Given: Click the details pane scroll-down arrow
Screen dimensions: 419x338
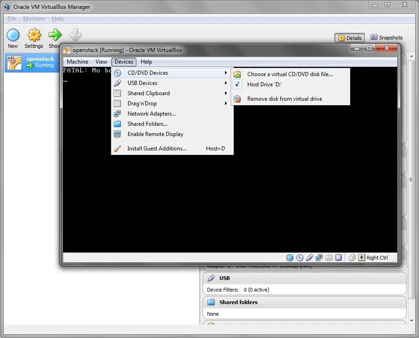Looking at the screenshot, I should [x=412, y=320].
